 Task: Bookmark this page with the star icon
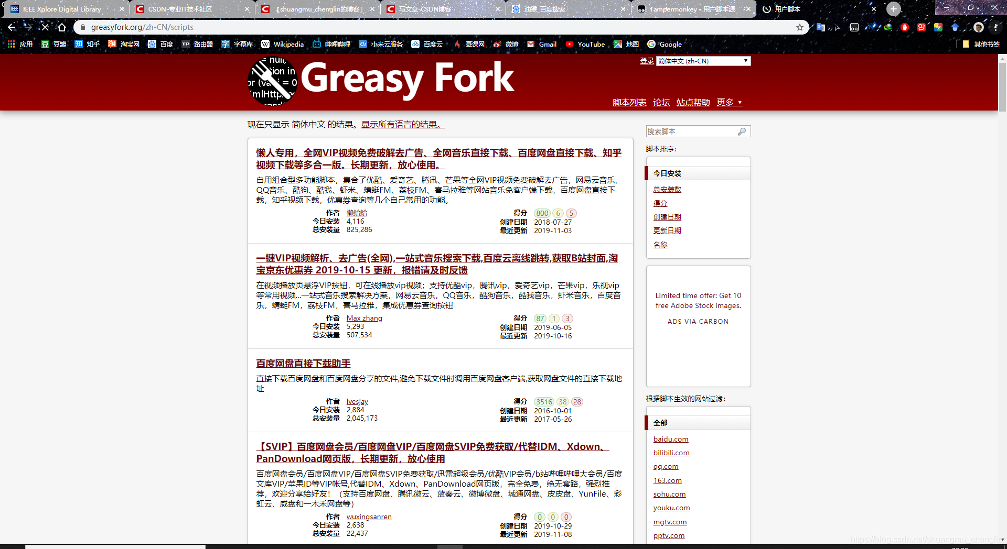[x=800, y=27]
